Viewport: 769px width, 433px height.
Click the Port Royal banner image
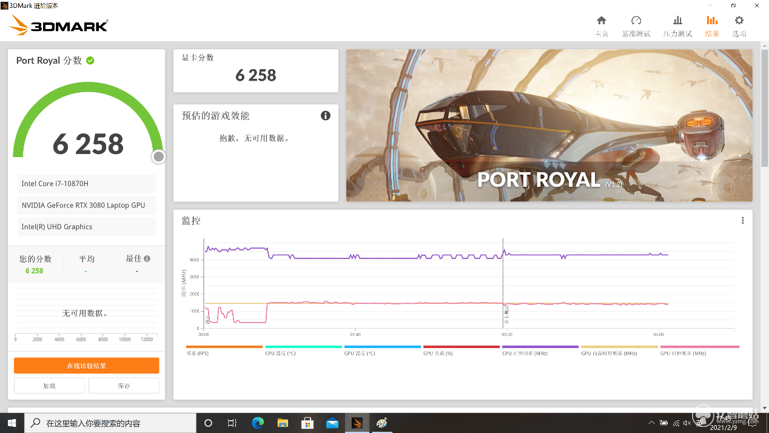pos(549,126)
